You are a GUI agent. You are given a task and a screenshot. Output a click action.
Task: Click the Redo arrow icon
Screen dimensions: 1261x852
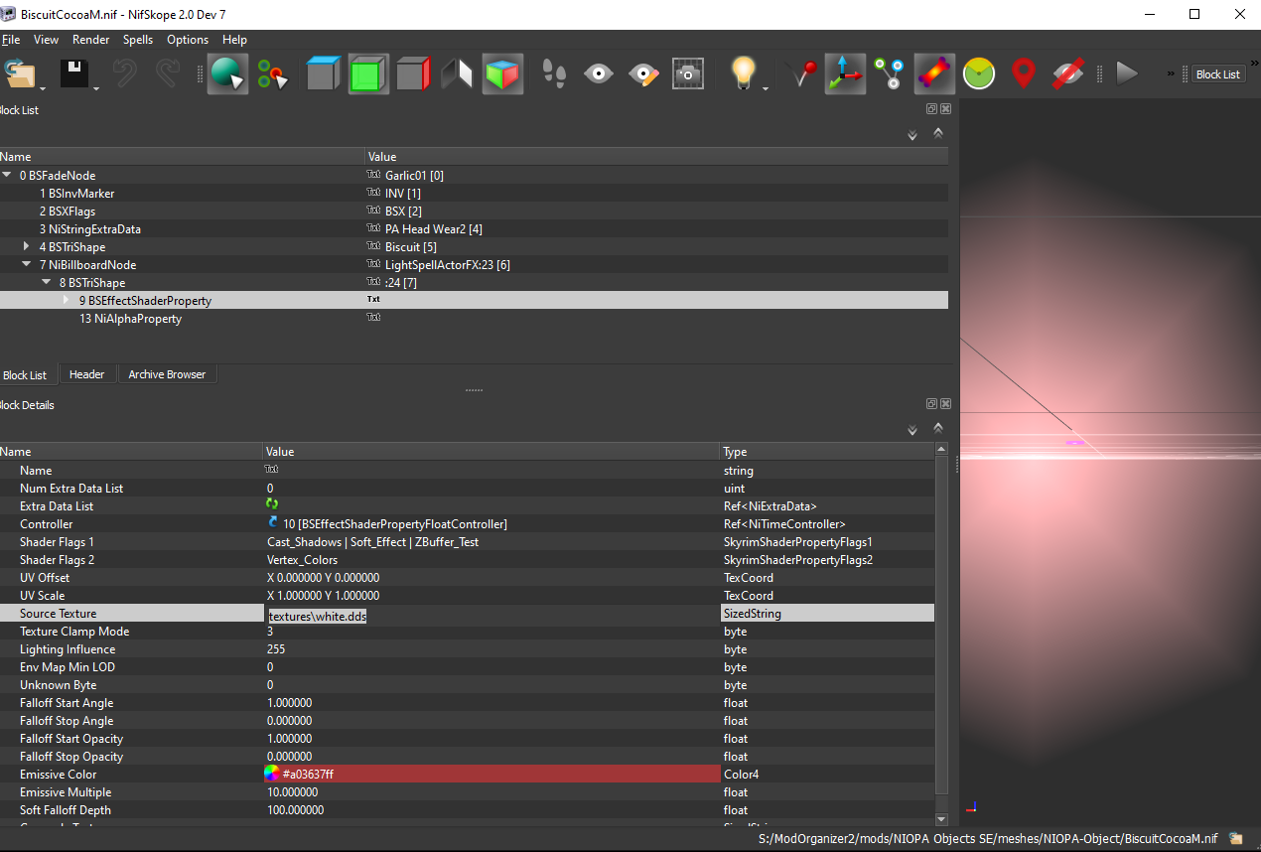click(x=168, y=74)
